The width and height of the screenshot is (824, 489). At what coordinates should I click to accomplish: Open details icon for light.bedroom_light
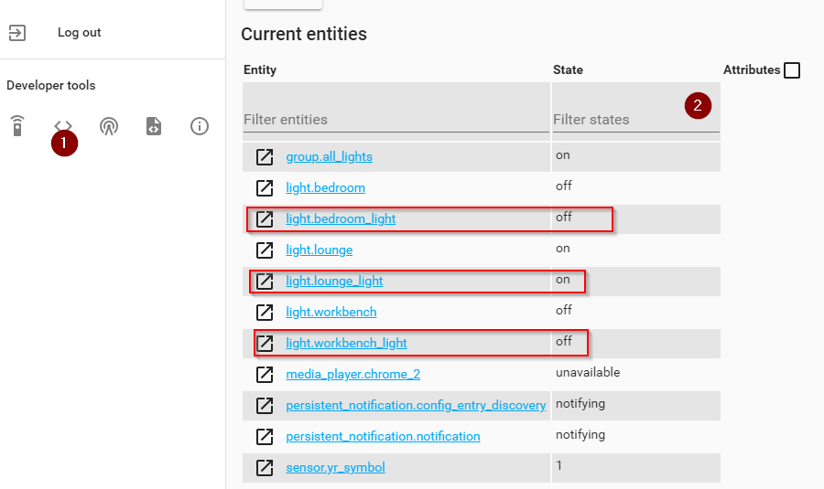click(x=265, y=219)
